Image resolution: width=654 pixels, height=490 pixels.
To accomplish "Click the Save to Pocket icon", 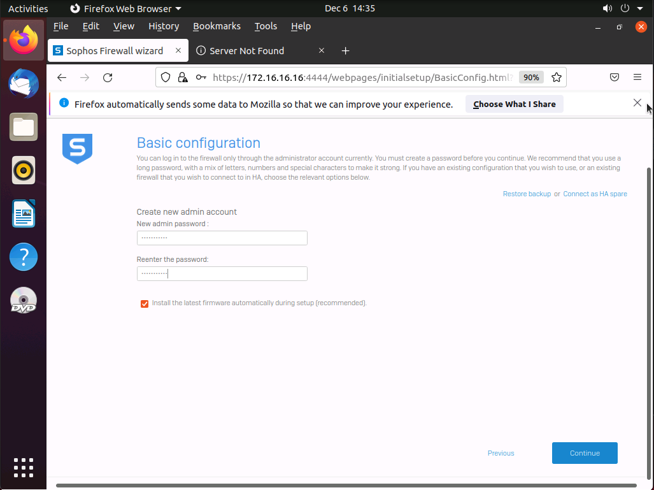I will tap(615, 78).
